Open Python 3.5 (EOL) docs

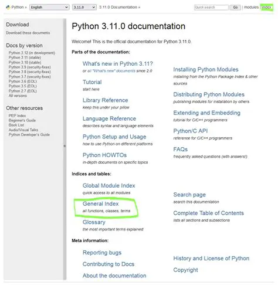click(x=22, y=86)
